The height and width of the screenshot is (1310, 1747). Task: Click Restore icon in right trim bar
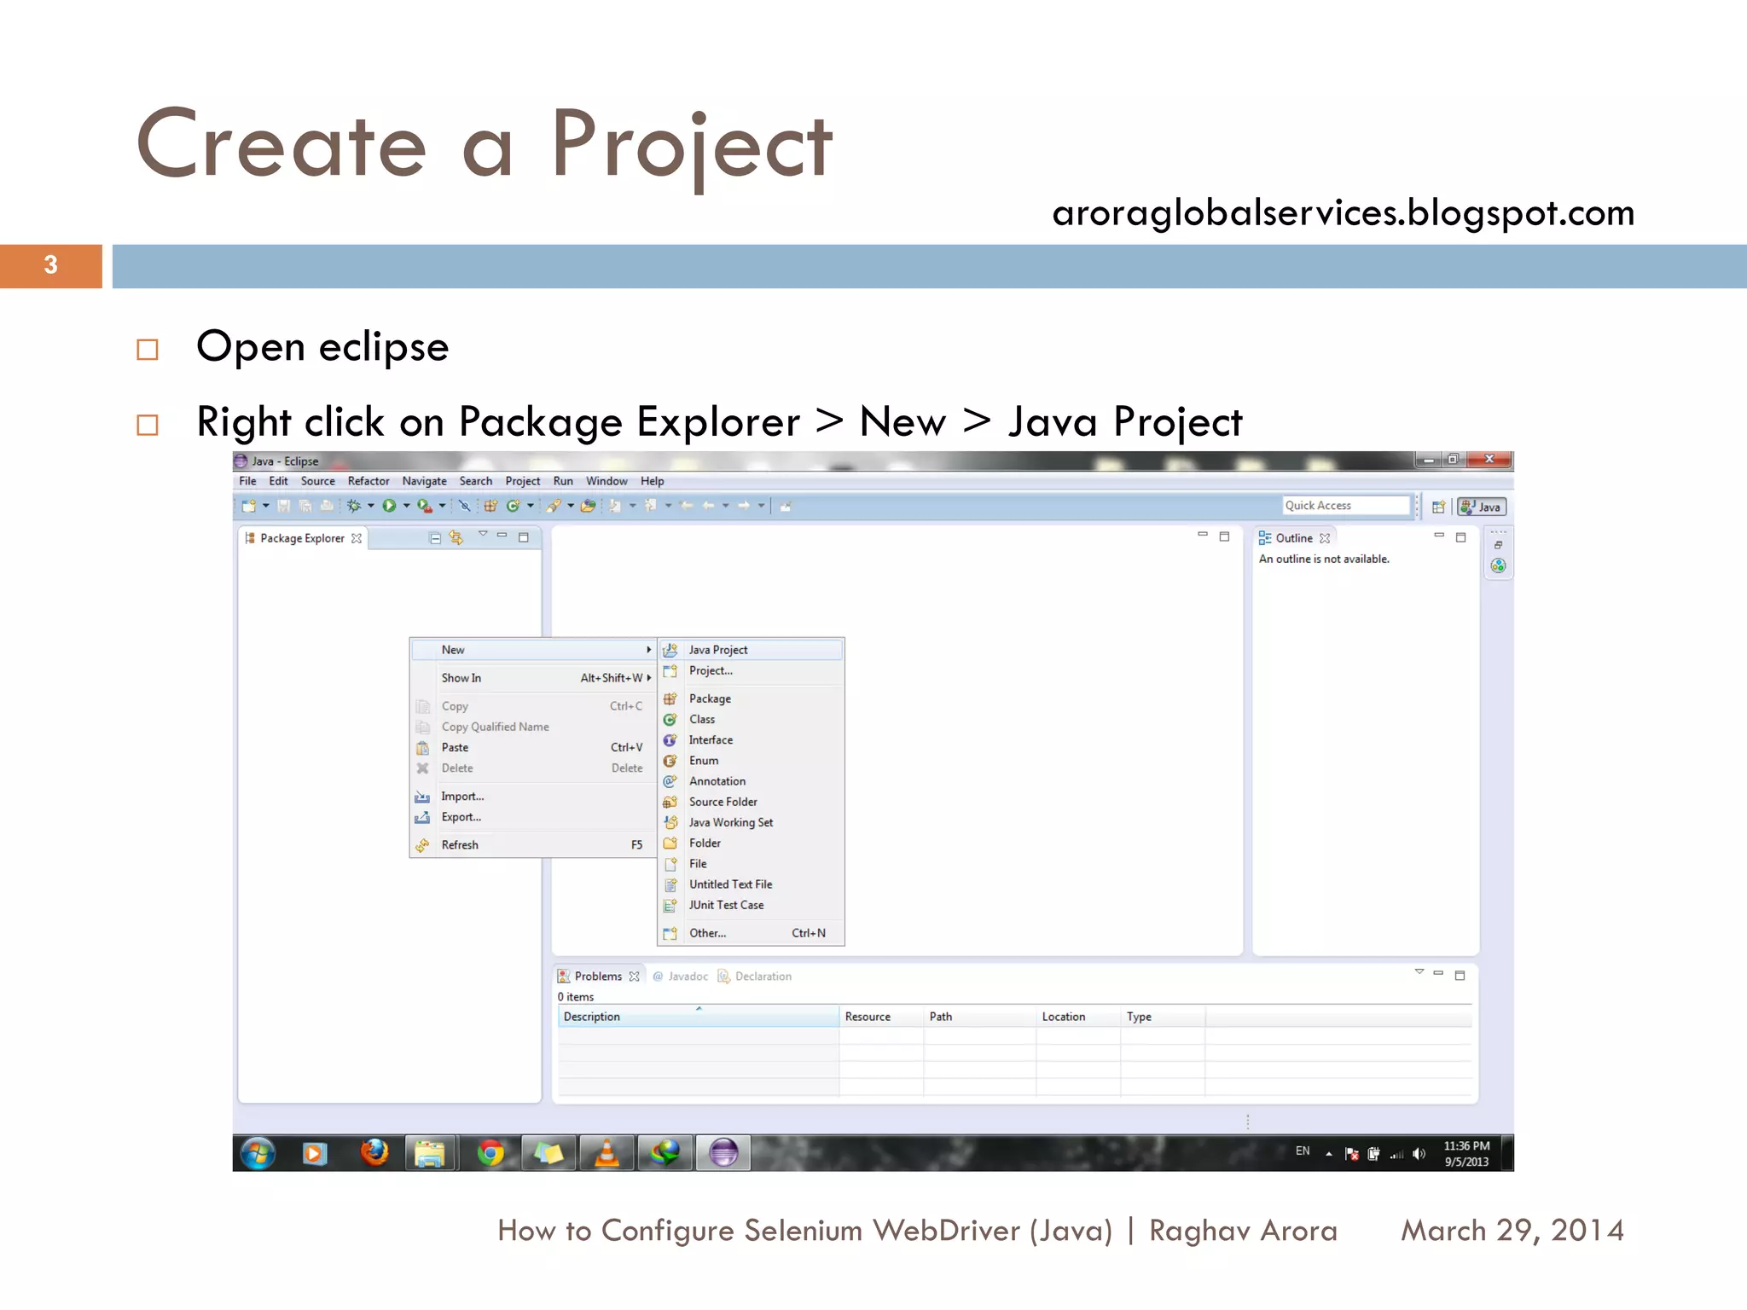[x=1499, y=545]
